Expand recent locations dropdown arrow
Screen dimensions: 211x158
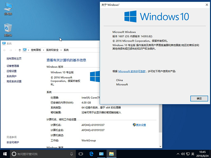click(15, 50)
